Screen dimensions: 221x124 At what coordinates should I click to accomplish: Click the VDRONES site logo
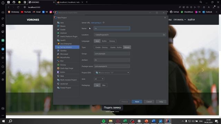coord(33,20)
